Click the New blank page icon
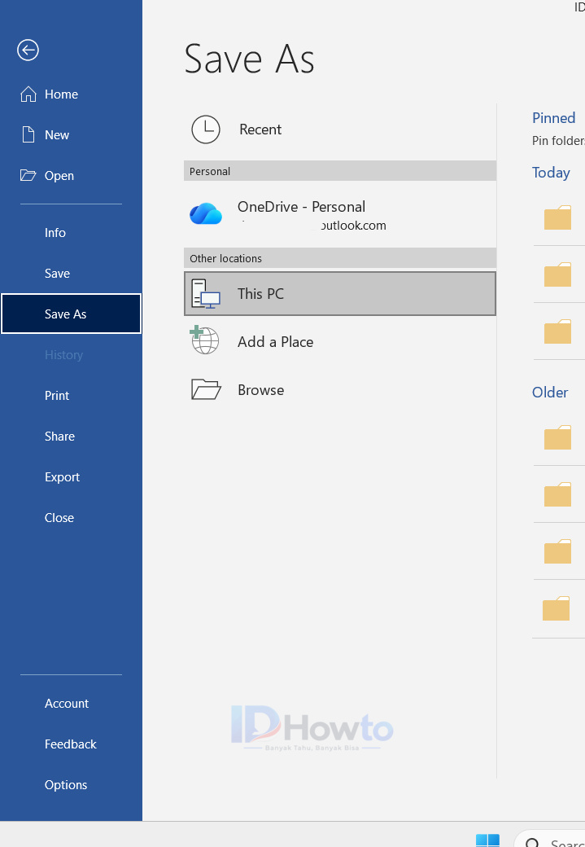 pyautogui.click(x=28, y=134)
